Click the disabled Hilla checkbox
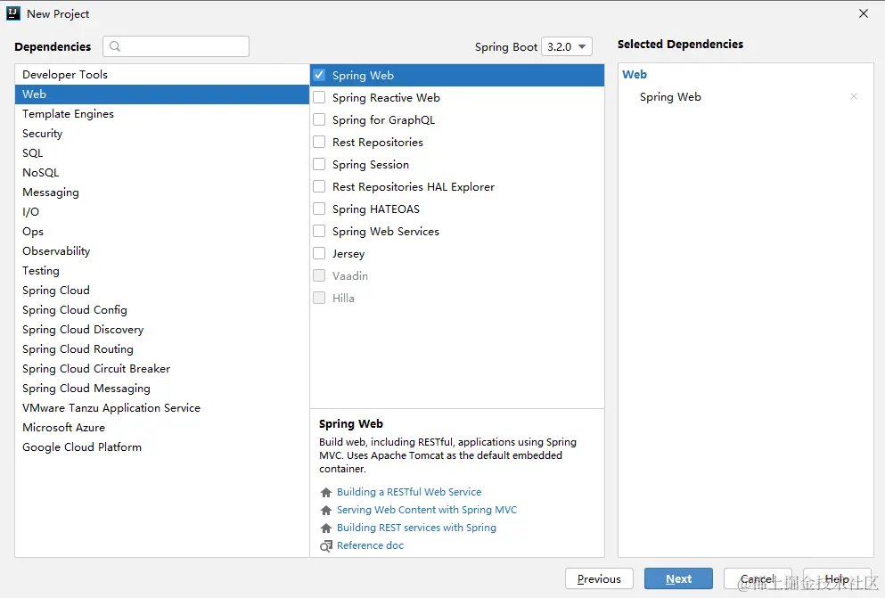The height and width of the screenshot is (598, 885). pos(319,298)
